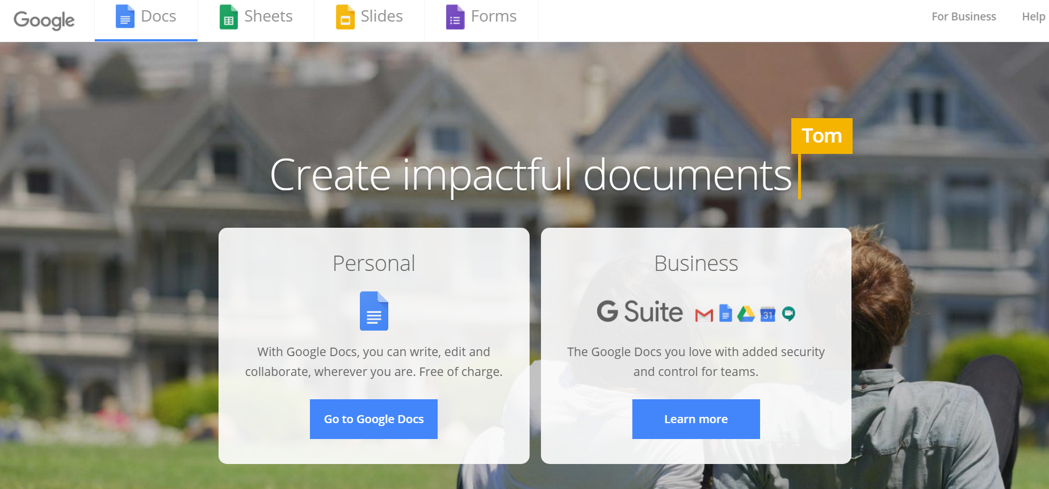
Task: Click the G Suite logo
Action: pos(640,312)
